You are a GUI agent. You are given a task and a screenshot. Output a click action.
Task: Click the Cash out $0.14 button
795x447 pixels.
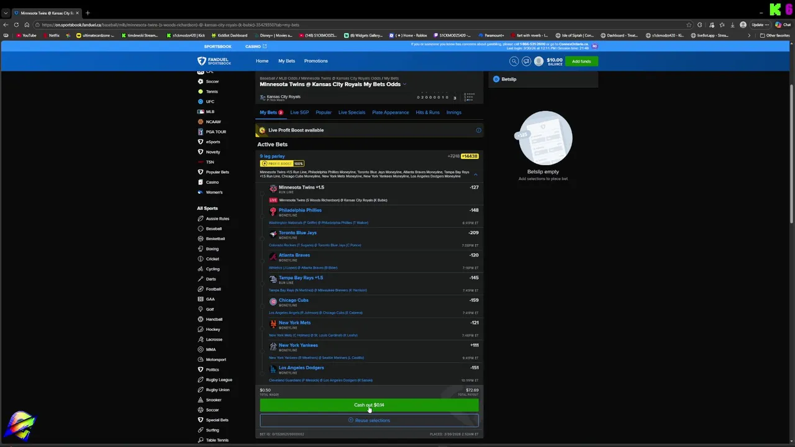pos(369,405)
